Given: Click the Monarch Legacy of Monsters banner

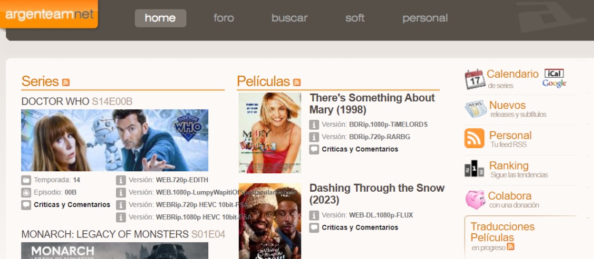Looking at the screenshot, I should (x=115, y=251).
